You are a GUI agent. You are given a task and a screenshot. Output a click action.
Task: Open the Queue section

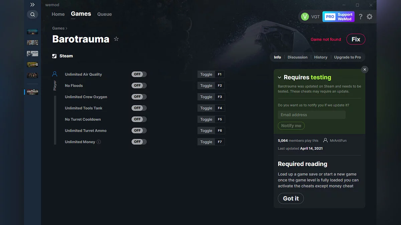coord(104,14)
